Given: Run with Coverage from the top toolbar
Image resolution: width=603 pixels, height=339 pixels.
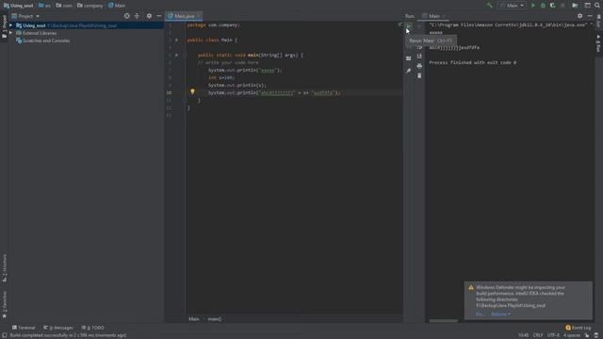Looking at the screenshot, I should [x=553, y=6].
